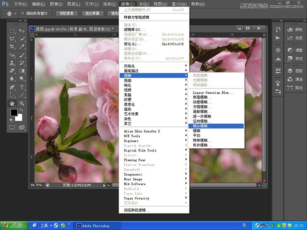307x230 pixels.
Task: Select the Dodge tool
Action: pos(22,79)
